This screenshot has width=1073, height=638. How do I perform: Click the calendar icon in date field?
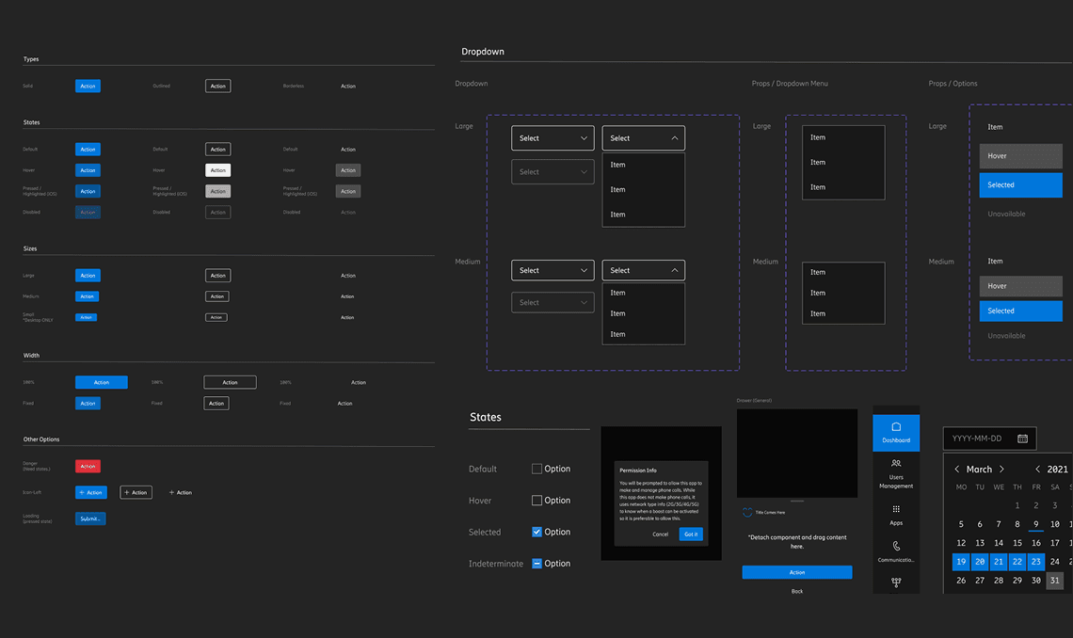click(x=1022, y=439)
